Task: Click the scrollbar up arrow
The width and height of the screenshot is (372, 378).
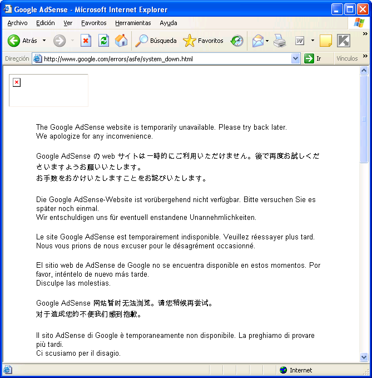Action: (364, 71)
